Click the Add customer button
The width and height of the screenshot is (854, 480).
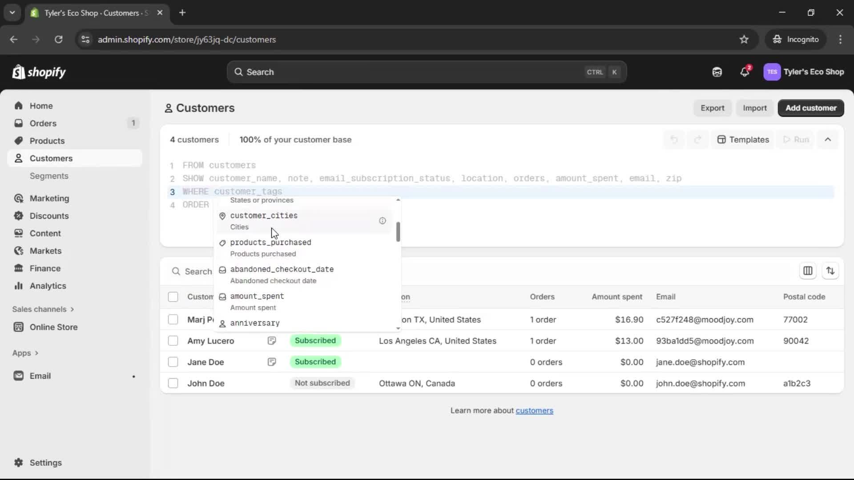pos(810,108)
